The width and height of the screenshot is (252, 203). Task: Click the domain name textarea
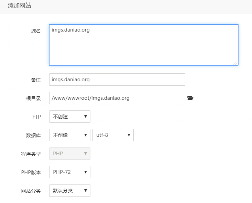pos(144,45)
